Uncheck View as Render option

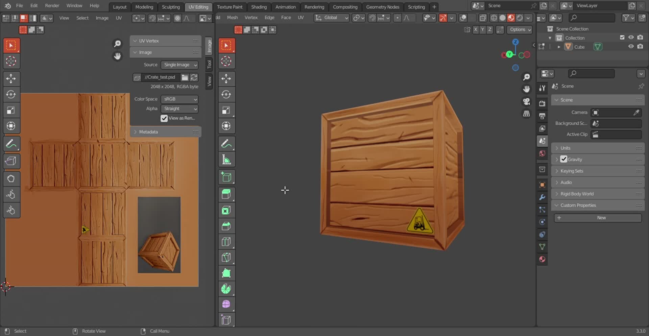click(x=164, y=118)
